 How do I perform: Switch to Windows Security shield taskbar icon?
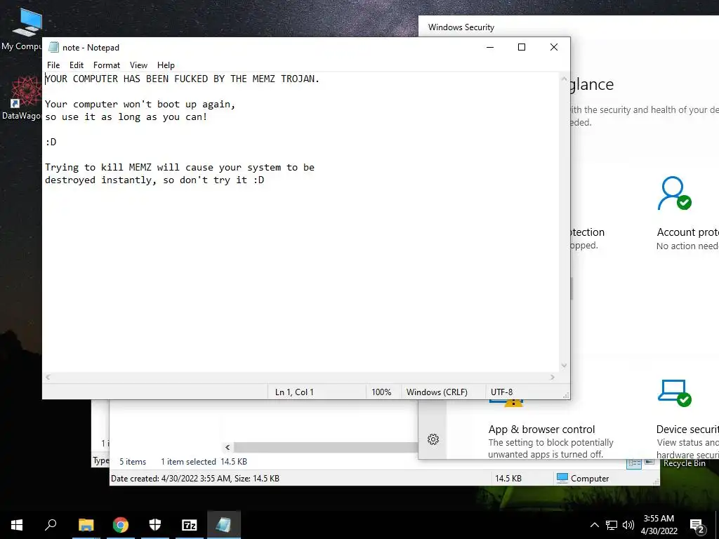point(155,525)
